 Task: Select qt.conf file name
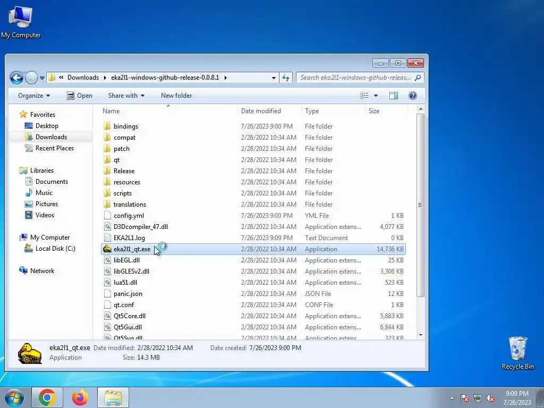pos(123,304)
